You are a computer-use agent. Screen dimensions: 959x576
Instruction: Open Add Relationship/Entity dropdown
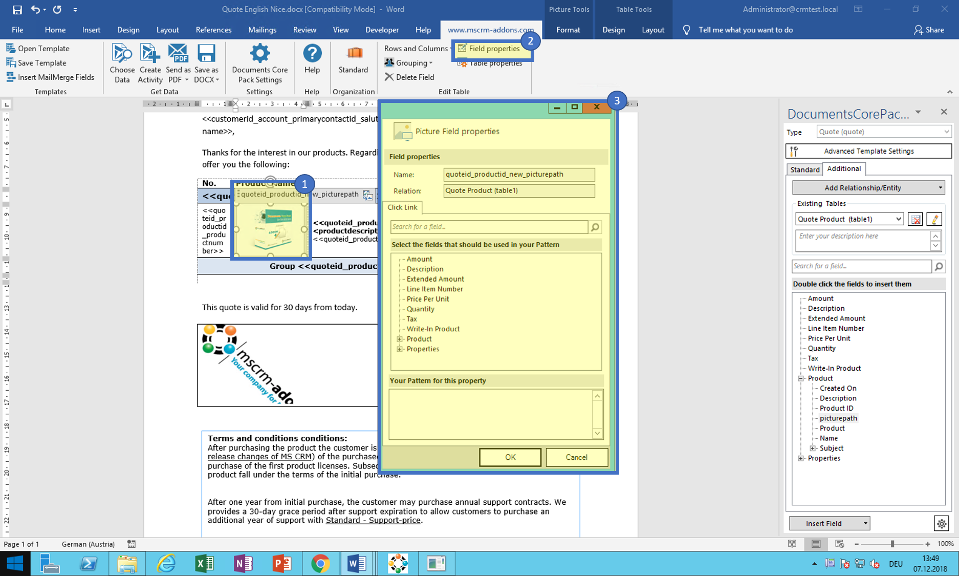tap(868, 188)
